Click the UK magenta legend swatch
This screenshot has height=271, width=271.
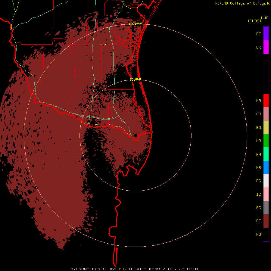tap(266, 47)
